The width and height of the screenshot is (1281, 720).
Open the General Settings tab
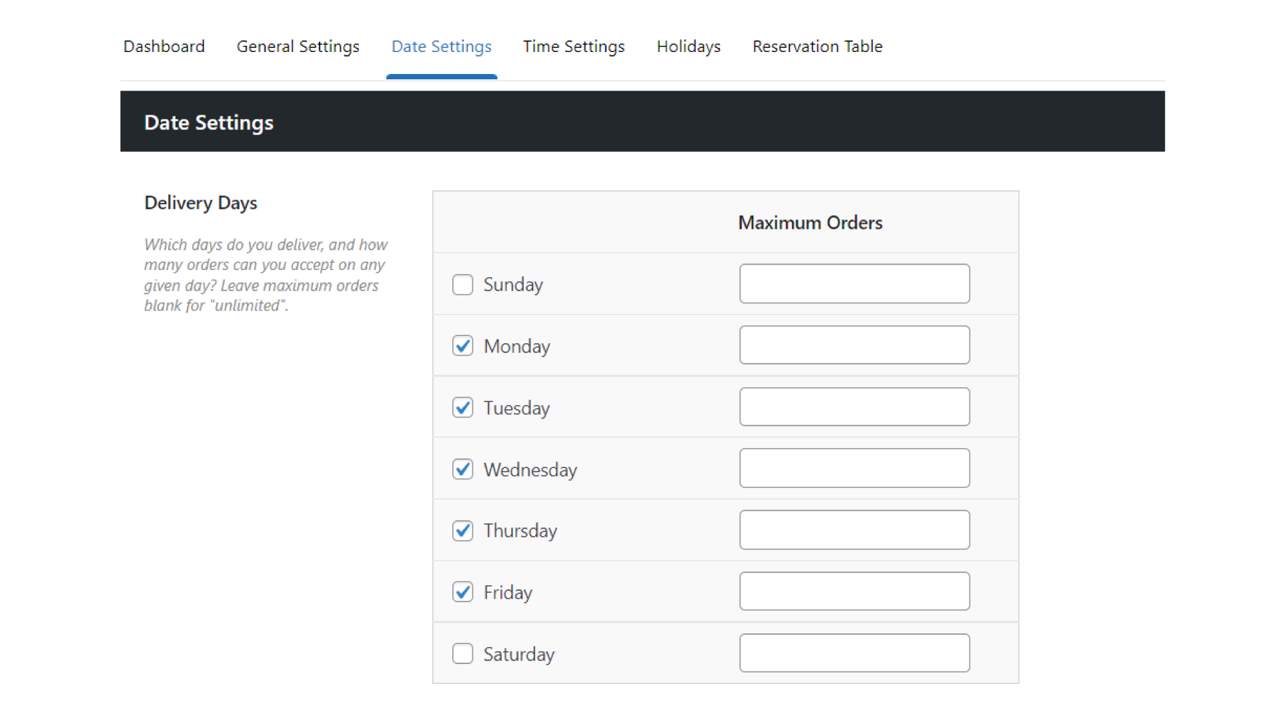click(298, 47)
